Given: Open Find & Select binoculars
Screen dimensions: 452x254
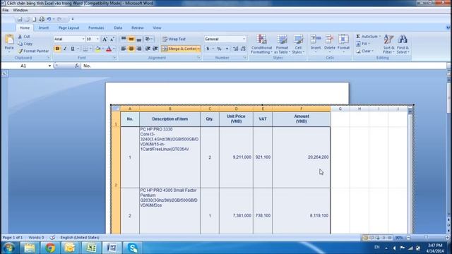Looking at the screenshot, I should point(403,44).
